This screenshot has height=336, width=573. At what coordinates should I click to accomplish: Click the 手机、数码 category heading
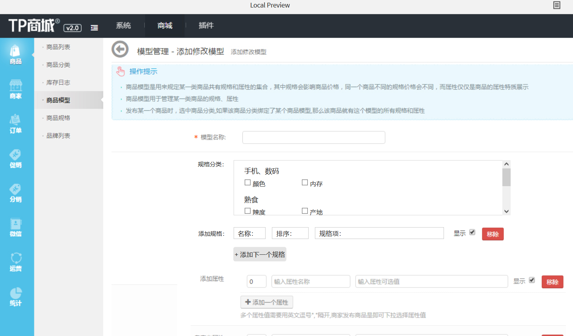[x=262, y=171]
